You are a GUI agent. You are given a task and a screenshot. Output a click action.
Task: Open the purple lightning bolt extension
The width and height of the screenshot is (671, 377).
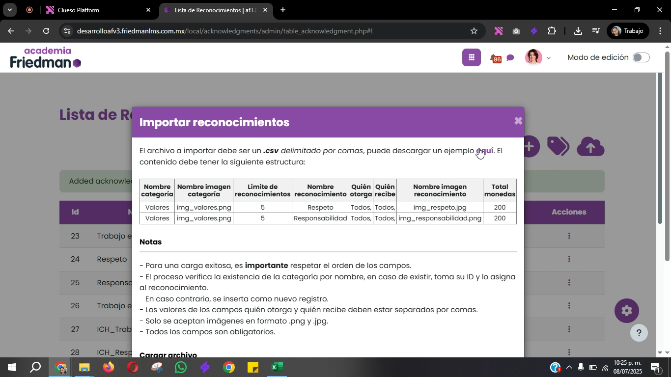pos(534,31)
